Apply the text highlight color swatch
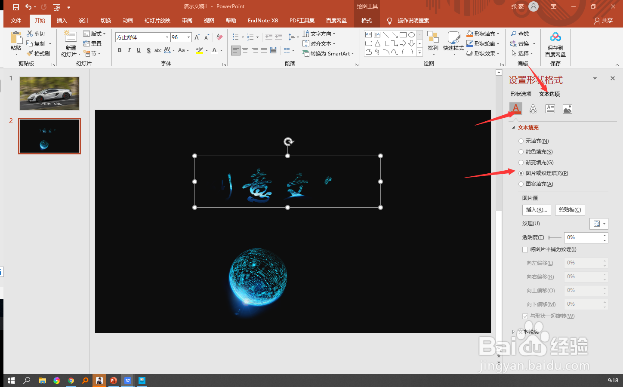 (x=199, y=50)
